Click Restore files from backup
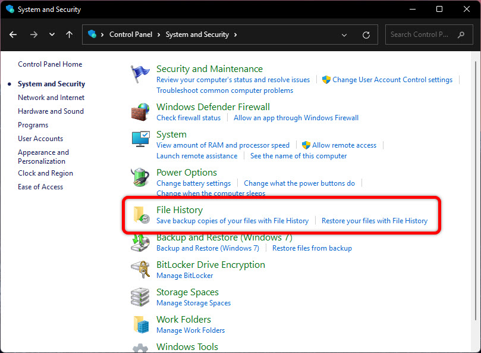Image resolution: width=481 pixels, height=353 pixels. click(x=312, y=248)
